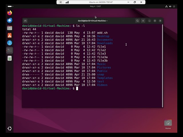Screen dimensions: 183x137
Task: Click the add.sh file name
Action: [x=102, y=33]
